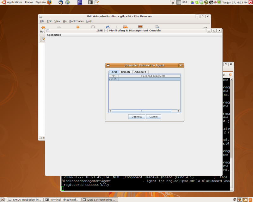This screenshot has height=202, width=253.
Task: Open Bookmarks menu in File Browser
Action: point(77,21)
